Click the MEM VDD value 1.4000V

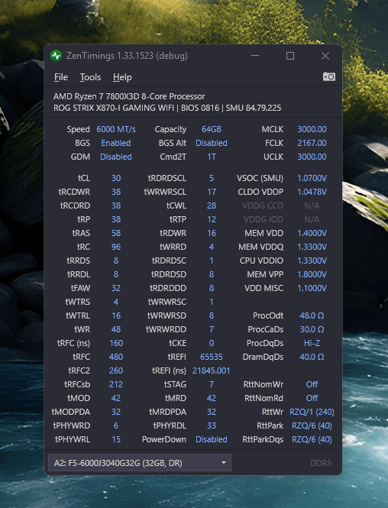click(x=312, y=233)
